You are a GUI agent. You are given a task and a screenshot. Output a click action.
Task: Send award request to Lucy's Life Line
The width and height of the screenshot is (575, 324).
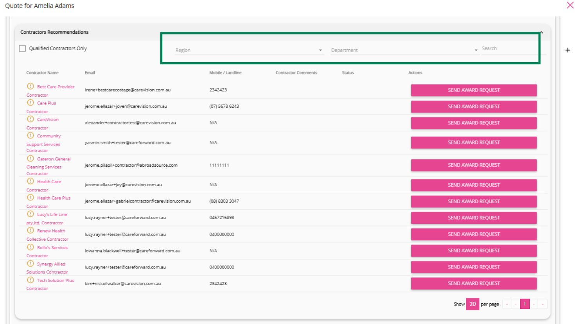(474, 218)
